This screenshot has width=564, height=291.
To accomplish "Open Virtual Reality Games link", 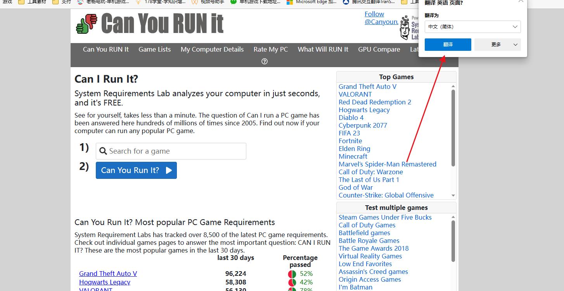I will point(370,256).
